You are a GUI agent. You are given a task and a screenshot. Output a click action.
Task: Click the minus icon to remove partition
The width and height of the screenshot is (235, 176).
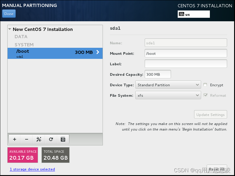pyautogui.click(x=26, y=139)
